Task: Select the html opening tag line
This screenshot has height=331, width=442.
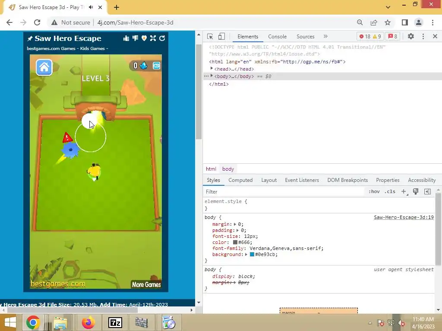Action: pos(277,62)
